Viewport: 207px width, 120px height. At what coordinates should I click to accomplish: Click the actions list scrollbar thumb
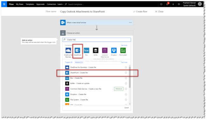(x=130, y=77)
